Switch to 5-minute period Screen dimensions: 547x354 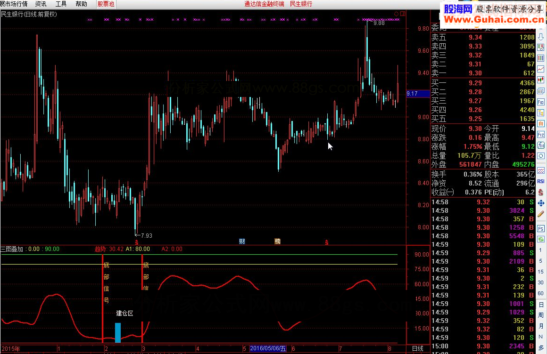click(541, 261)
